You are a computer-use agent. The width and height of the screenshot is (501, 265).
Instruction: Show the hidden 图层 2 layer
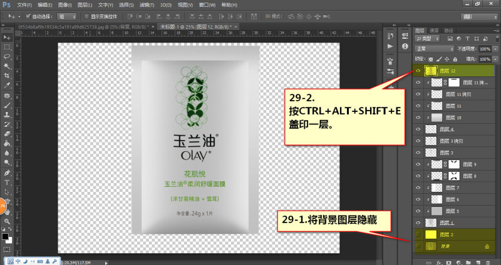coord(418,235)
